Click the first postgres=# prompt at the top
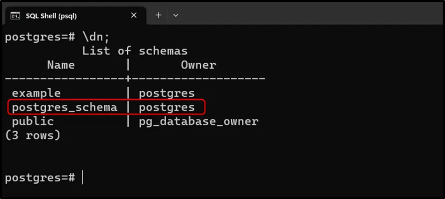 tap(40, 37)
